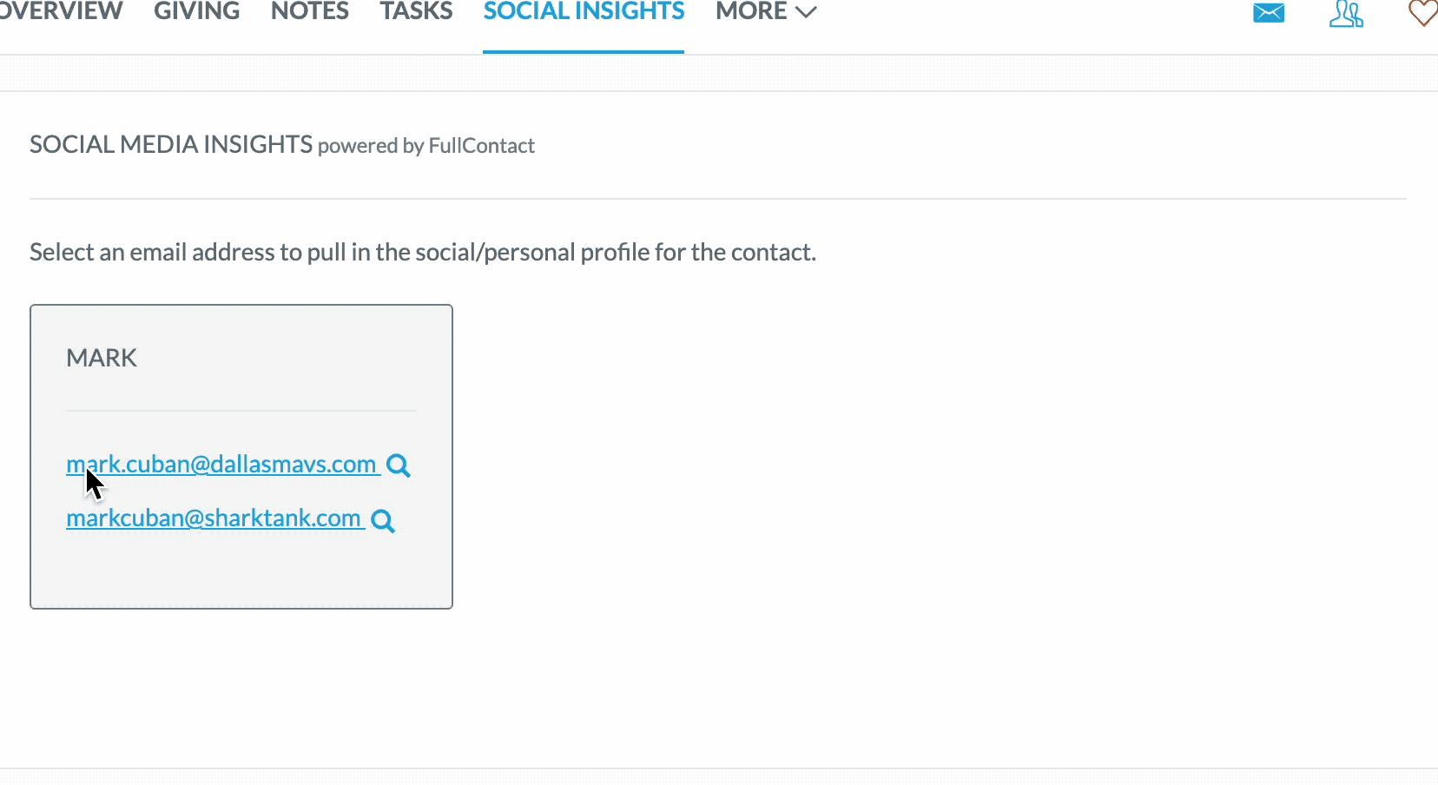Click the powered by FullContact text
This screenshot has width=1438, height=785.
[x=426, y=146]
